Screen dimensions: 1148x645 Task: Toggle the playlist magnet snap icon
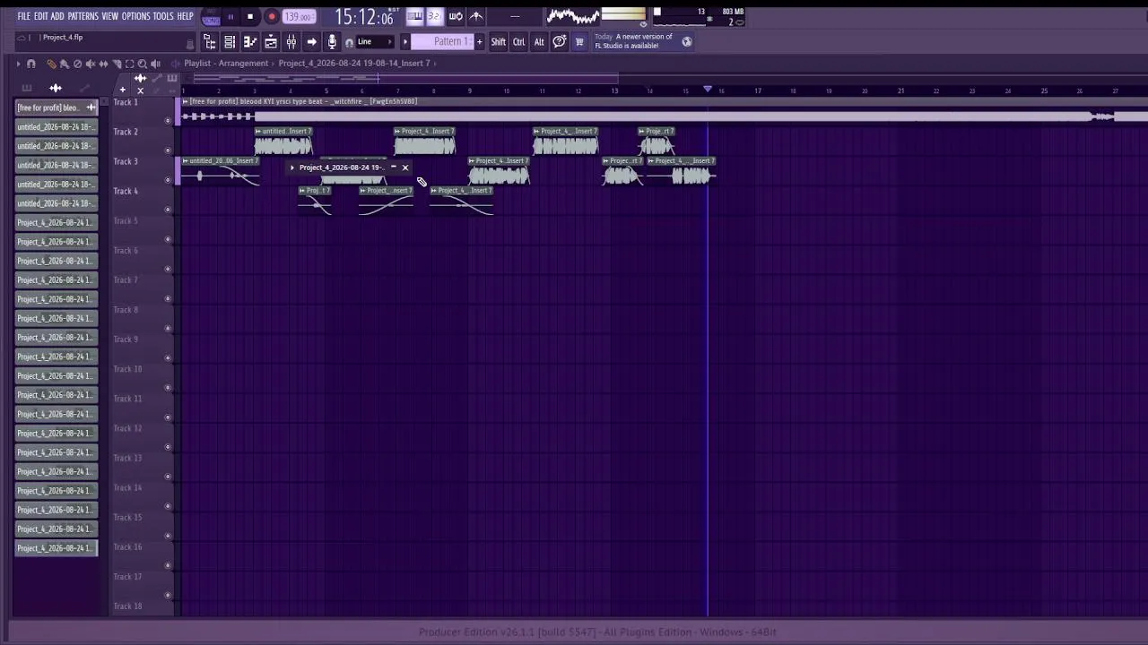[x=31, y=64]
